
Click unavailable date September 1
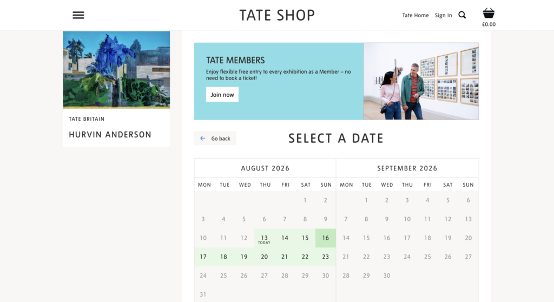(366, 200)
